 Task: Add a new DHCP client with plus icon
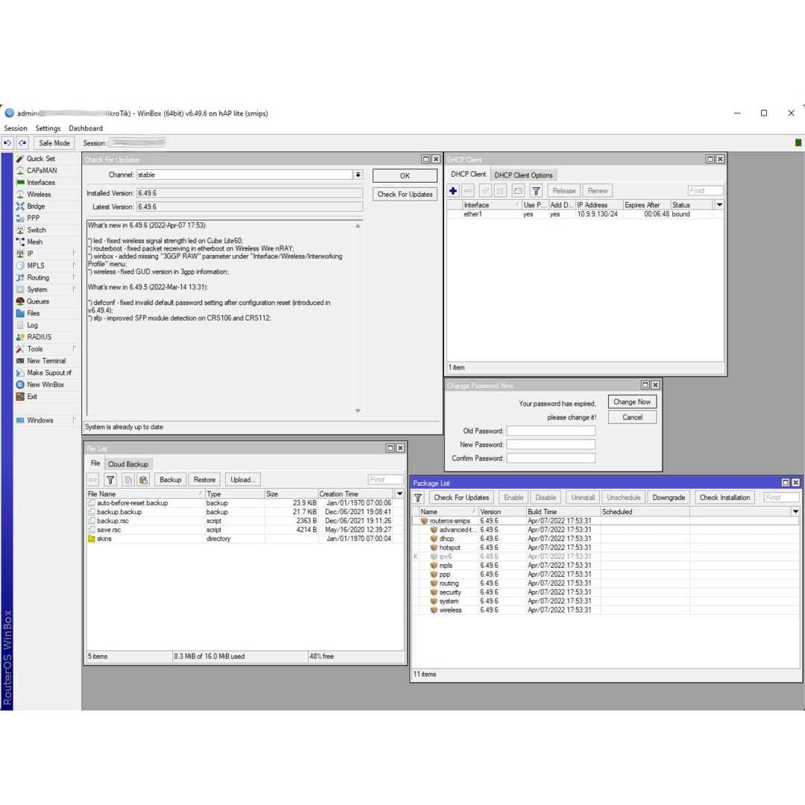453,191
